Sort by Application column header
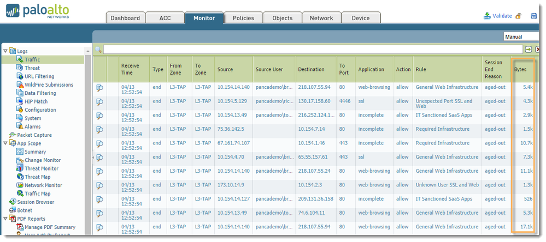 374,69
